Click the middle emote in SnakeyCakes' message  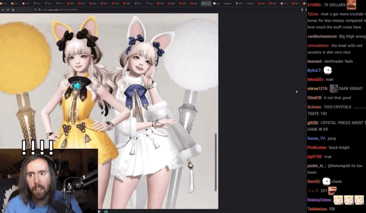pos(349,200)
